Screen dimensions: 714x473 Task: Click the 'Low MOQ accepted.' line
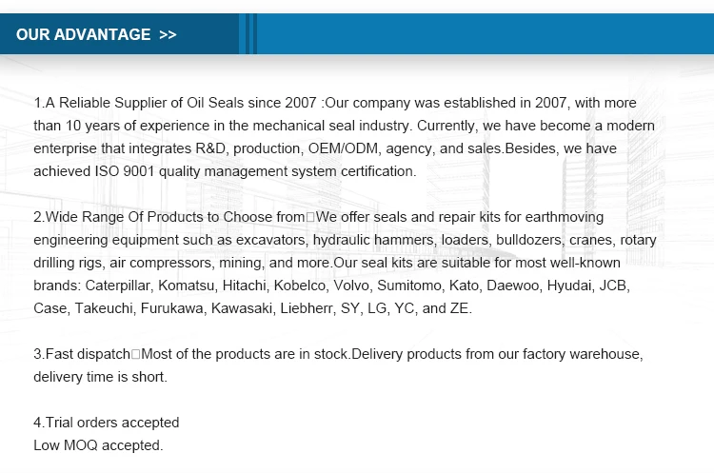click(99, 444)
